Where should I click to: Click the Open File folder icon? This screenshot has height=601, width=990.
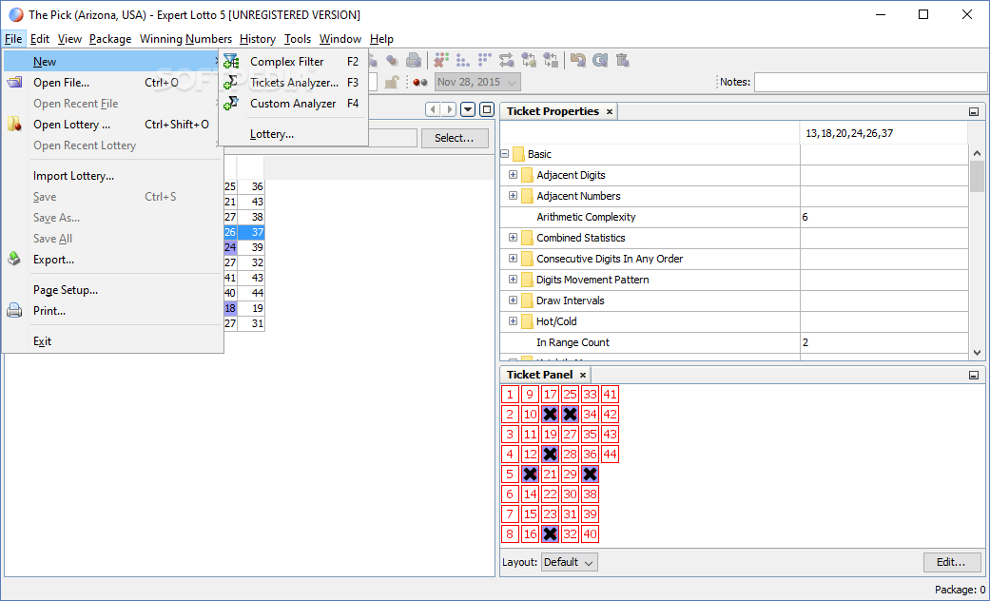(x=14, y=82)
